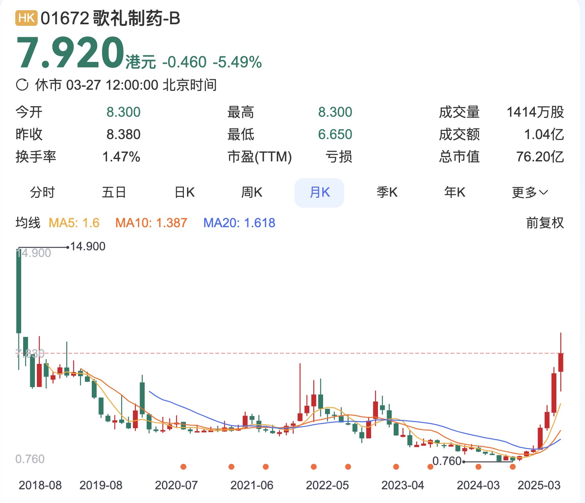Click the -5.49% change percentage

pos(237,62)
